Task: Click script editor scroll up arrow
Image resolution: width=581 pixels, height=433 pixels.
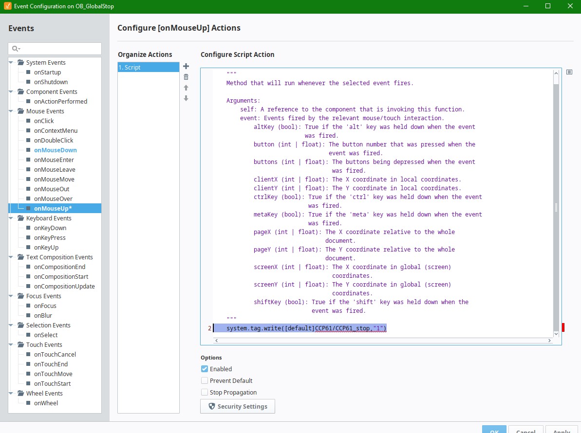Action: pos(556,73)
